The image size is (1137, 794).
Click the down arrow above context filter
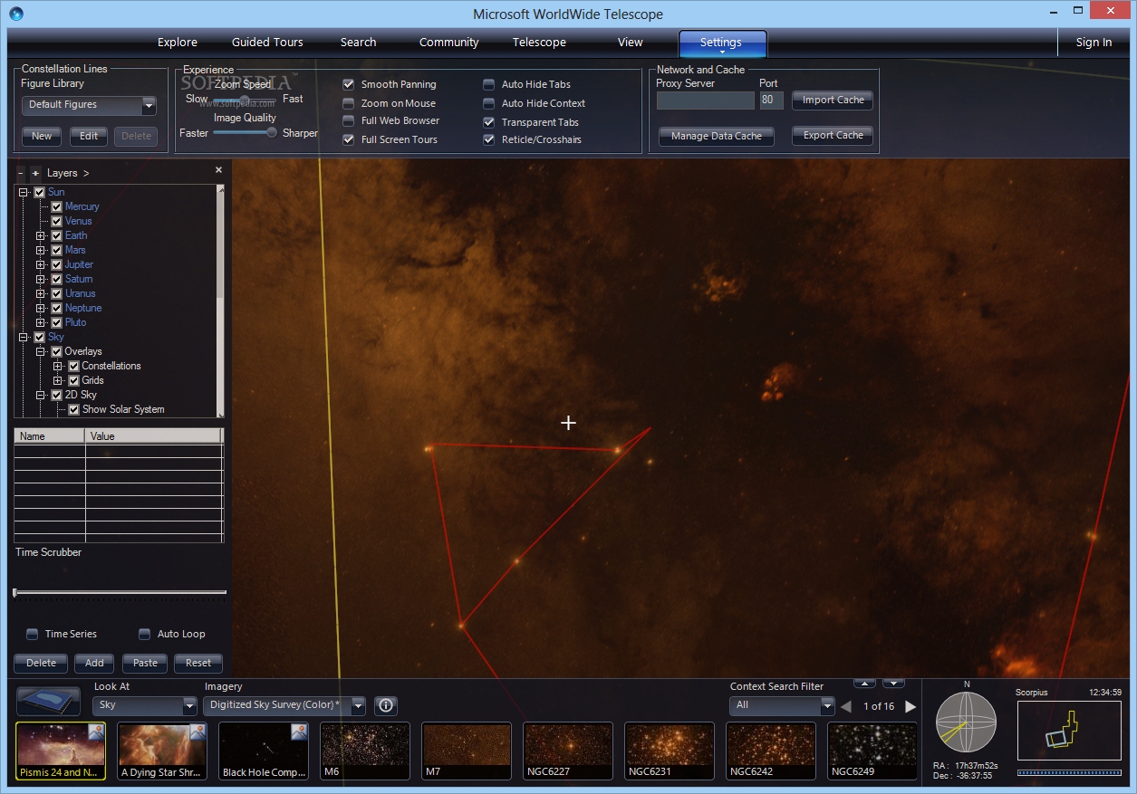click(894, 683)
